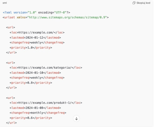Click the urlset opening tag name
Screen dimensions: 154x127
pyautogui.click(x=10, y=17)
